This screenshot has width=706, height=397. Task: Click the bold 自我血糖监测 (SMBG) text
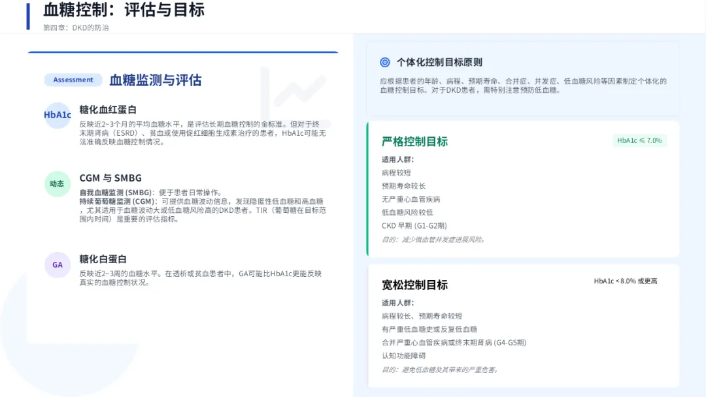point(115,193)
